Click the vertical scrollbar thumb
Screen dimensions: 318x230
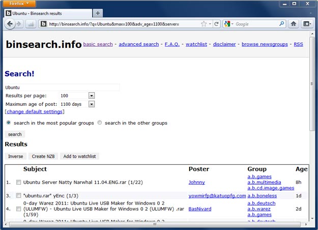click(x=312, y=83)
